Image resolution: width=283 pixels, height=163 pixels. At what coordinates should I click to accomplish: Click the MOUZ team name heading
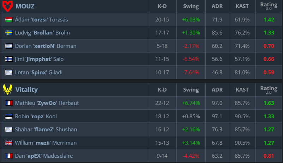[25, 6]
